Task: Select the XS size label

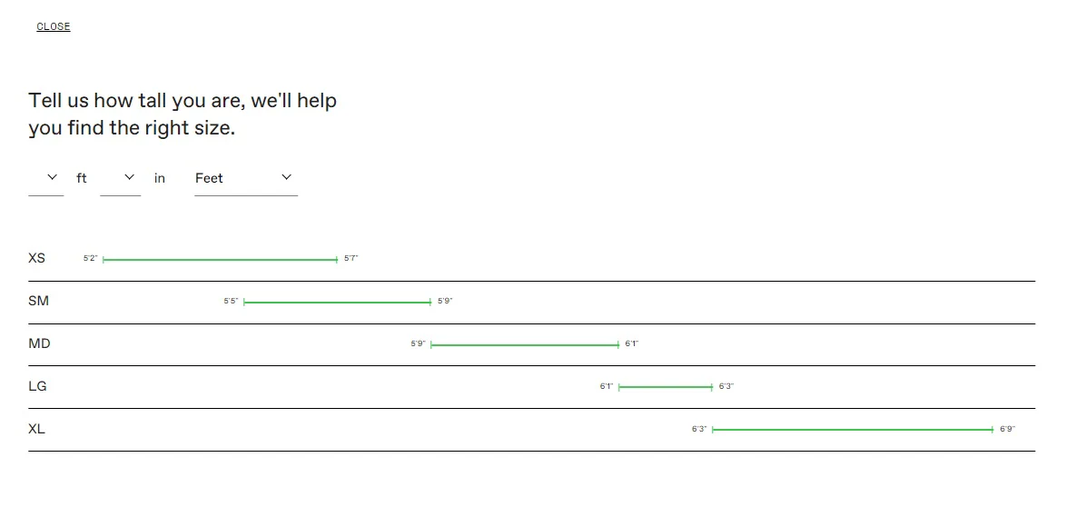Action: (x=36, y=258)
